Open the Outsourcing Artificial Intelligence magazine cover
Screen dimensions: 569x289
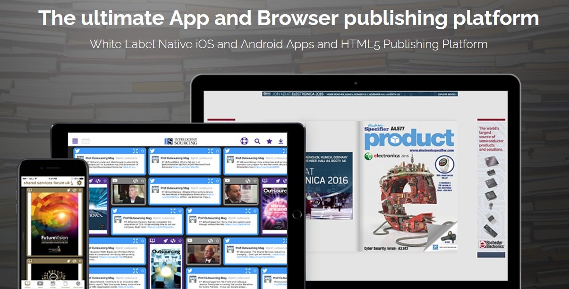[x=275, y=207]
